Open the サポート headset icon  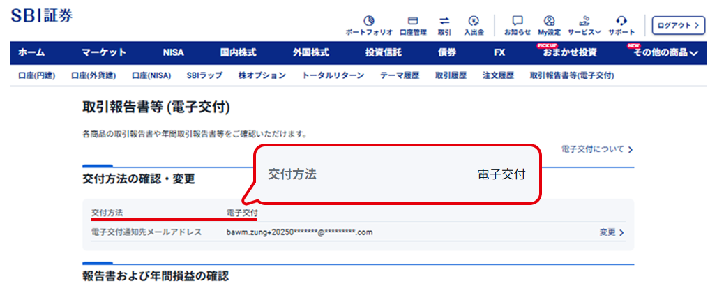click(x=621, y=26)
